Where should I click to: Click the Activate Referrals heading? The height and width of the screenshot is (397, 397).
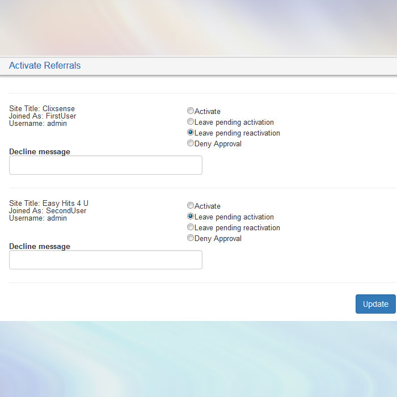click(45, 66)
